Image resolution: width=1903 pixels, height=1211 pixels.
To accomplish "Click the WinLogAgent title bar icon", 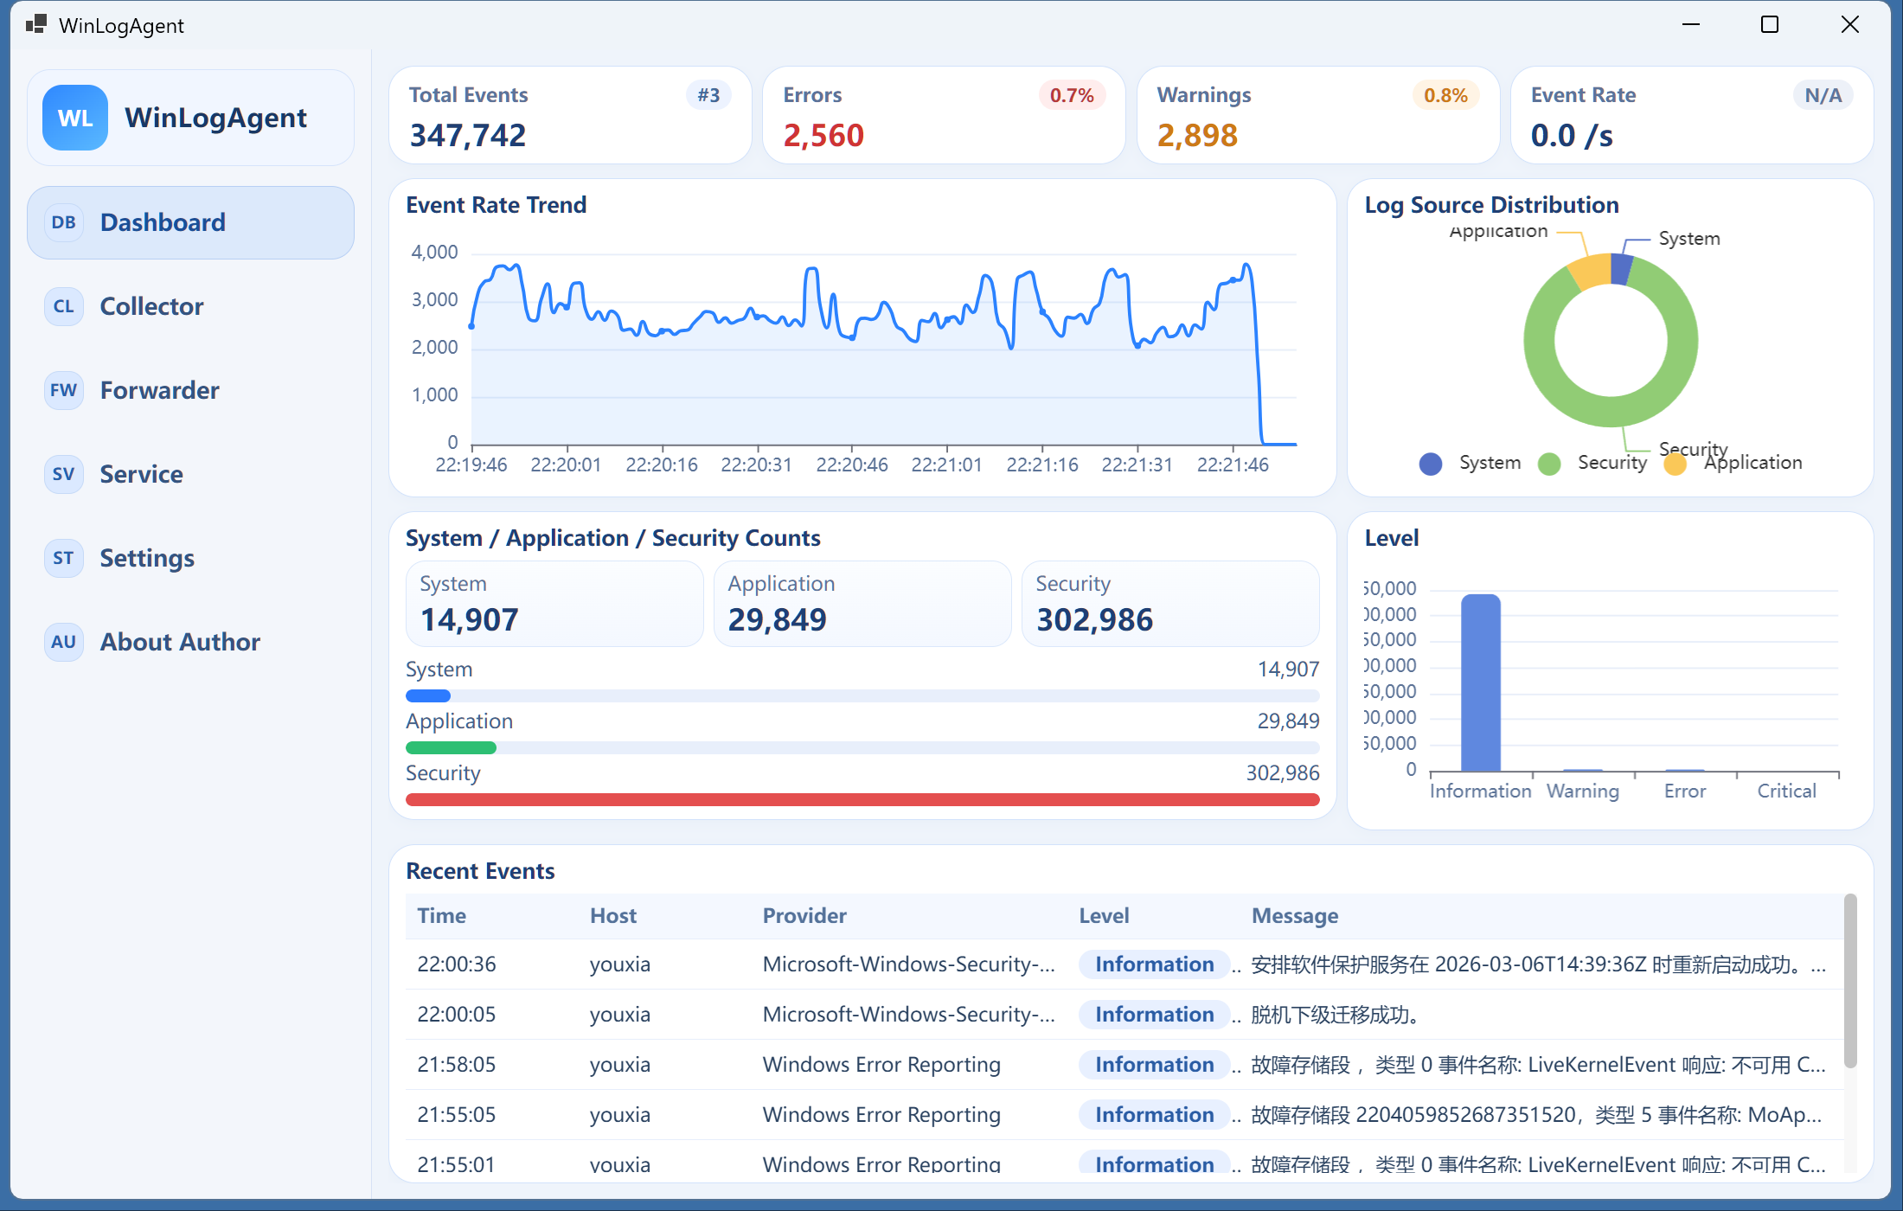I will 35,24.
